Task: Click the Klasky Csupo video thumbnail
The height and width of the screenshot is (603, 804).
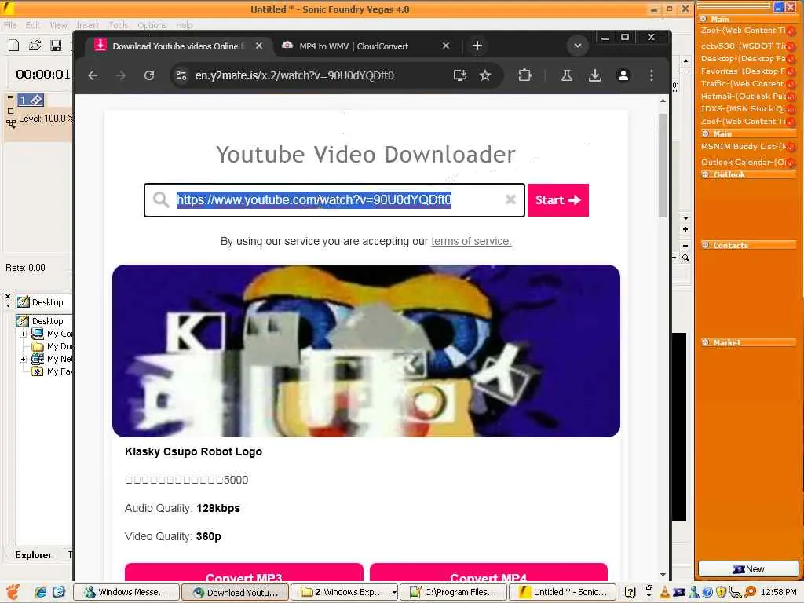Action: (x=366, y=351)
